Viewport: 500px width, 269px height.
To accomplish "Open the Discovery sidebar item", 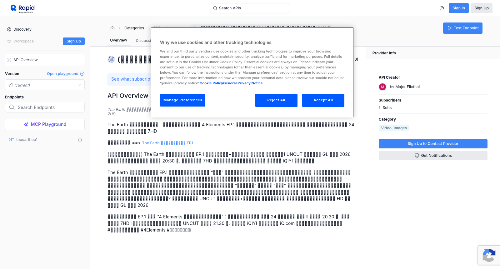I will click(x=45, y=29).
